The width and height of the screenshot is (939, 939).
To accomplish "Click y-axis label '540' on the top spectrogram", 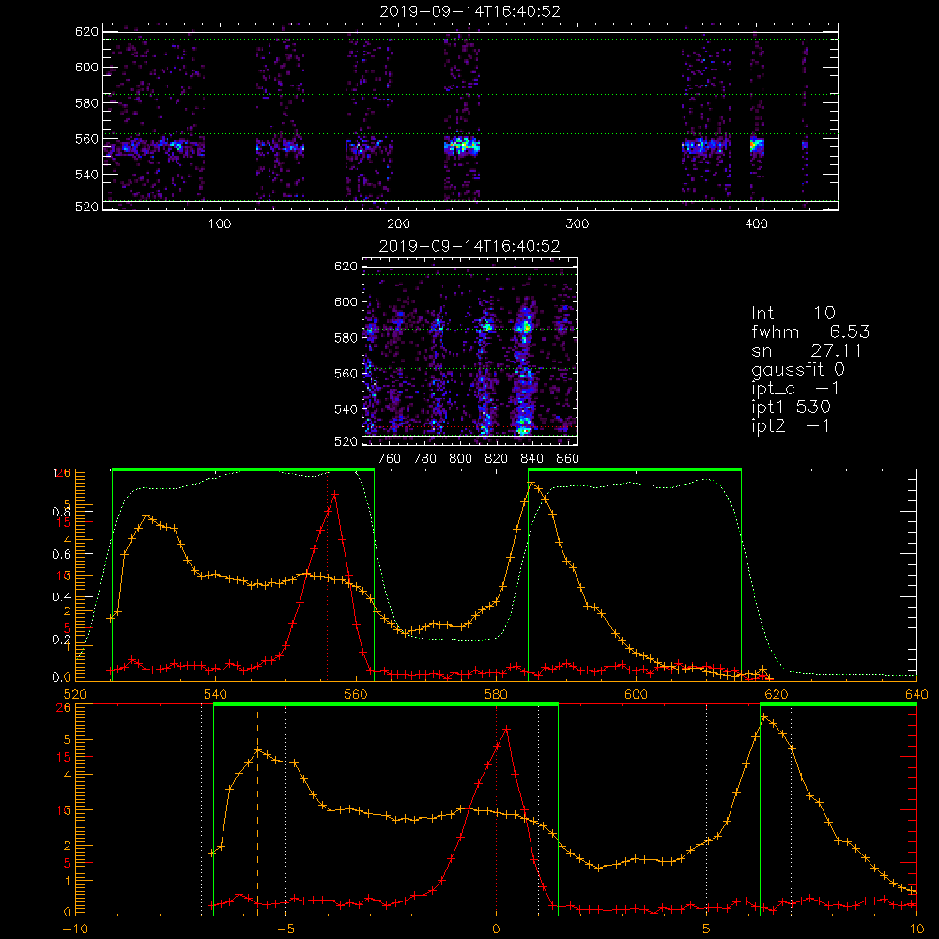I will coord(86,175).
